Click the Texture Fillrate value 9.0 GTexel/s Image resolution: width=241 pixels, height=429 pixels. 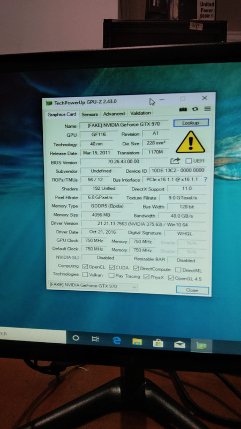[x=183, y=197]
